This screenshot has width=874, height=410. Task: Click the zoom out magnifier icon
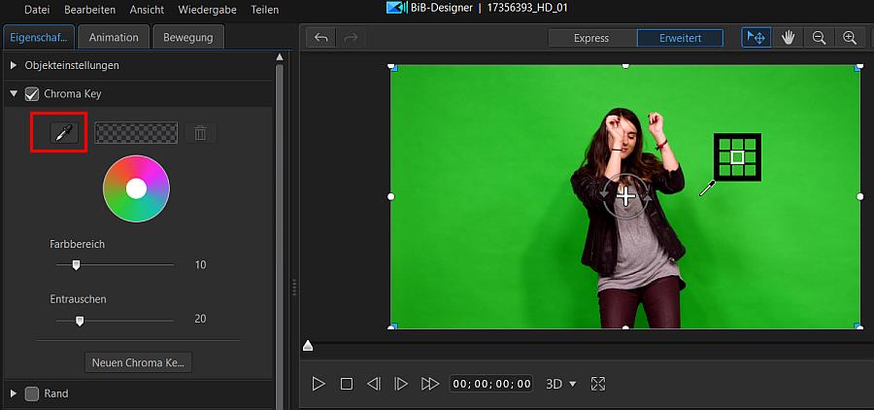click(819, 38)
